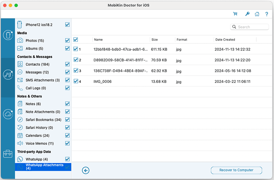Select Recover from iCloud sidebar icon
274x180 pixels.
[x=8, y=114]
